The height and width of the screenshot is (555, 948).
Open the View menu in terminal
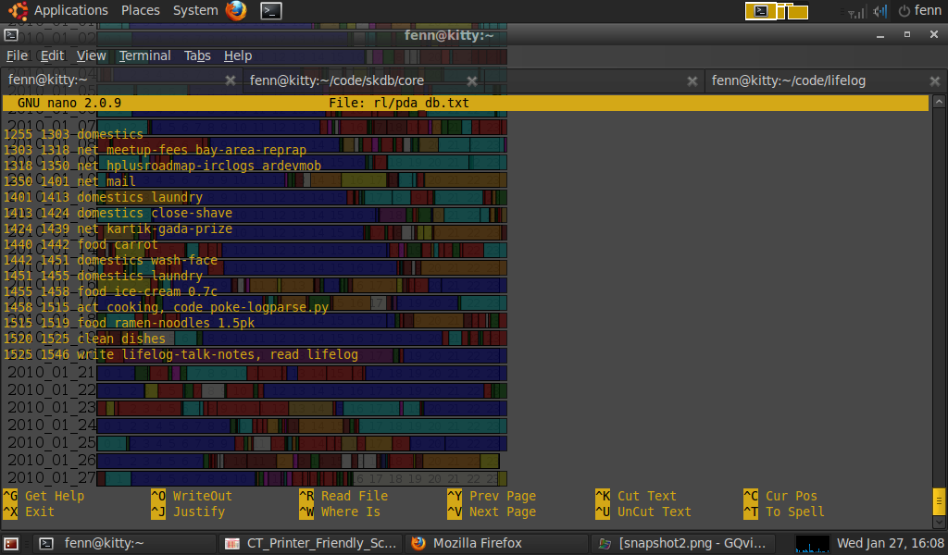(x=92, y=55)
